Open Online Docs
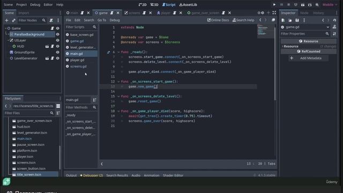The height and width of the screenshot is (193, 343). [x=218, y=20]
